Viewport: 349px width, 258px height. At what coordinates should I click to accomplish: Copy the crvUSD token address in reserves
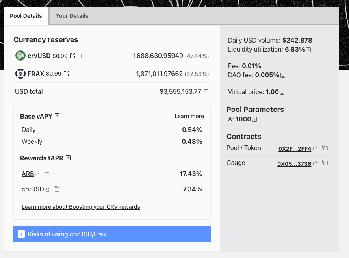tap(83, 56)
